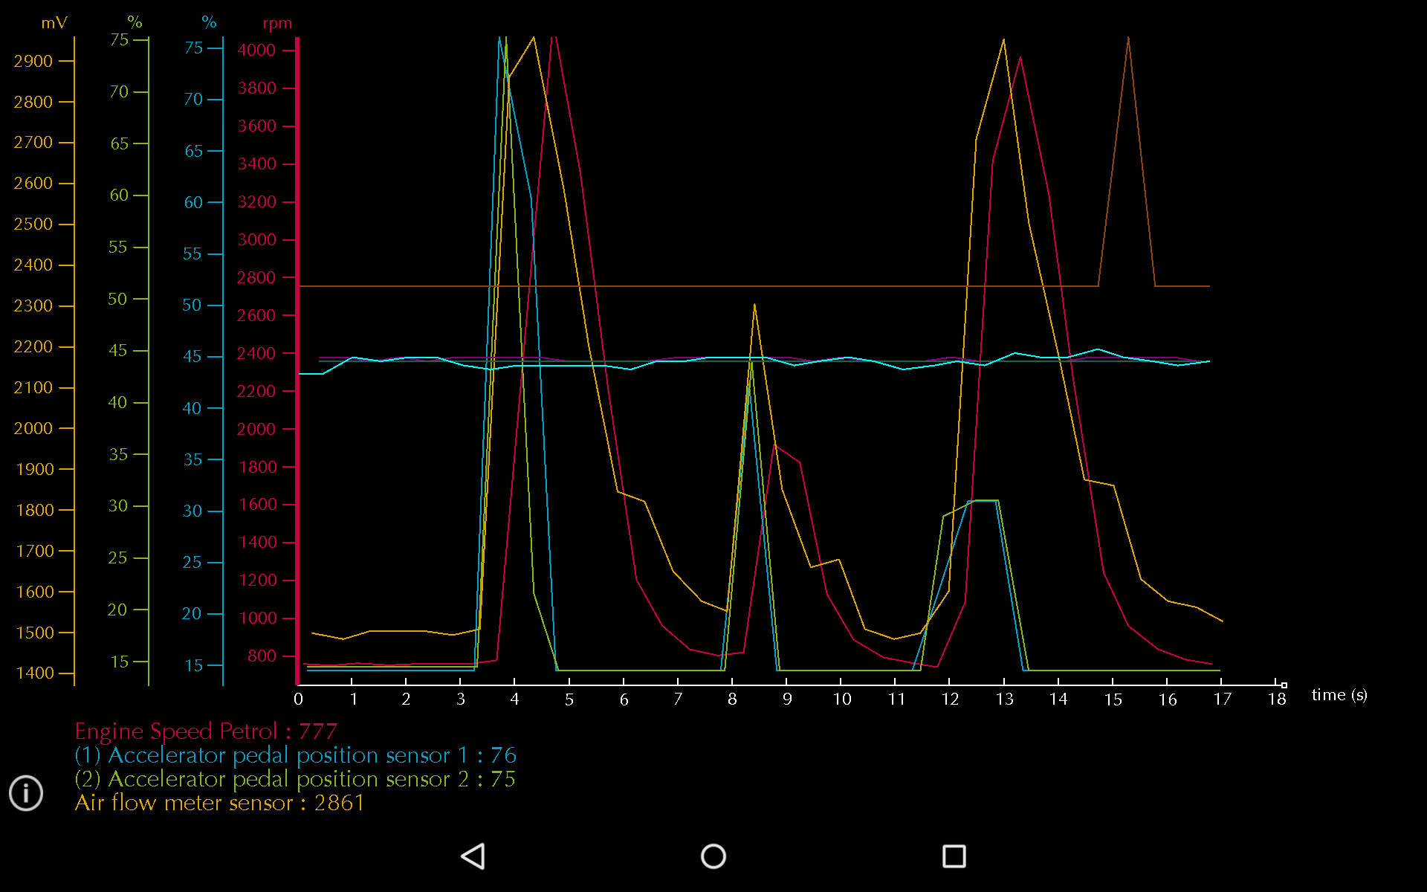Click the 18 second time axis label
Screen dimensions: 1427x892
[1277, 699]
